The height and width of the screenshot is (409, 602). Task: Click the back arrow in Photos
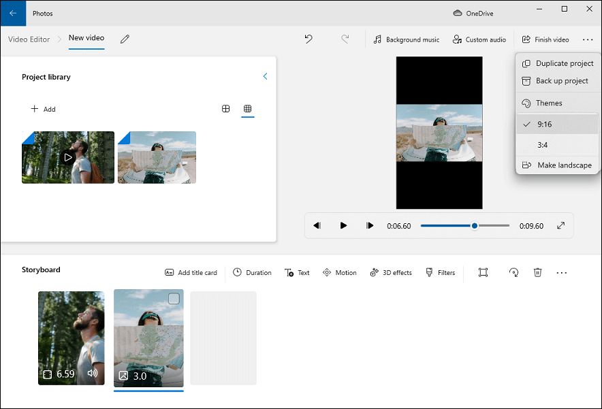(x=13, y=13)
